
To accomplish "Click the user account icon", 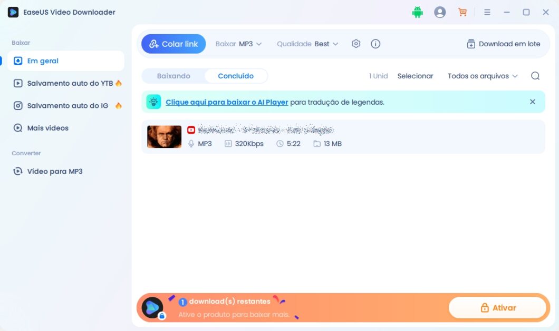I will click(440, 12).
